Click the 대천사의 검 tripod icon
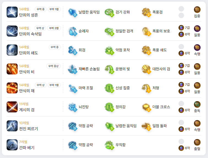Image resolution: width=208 pixels, height=158 pixels. coord(146,69)
